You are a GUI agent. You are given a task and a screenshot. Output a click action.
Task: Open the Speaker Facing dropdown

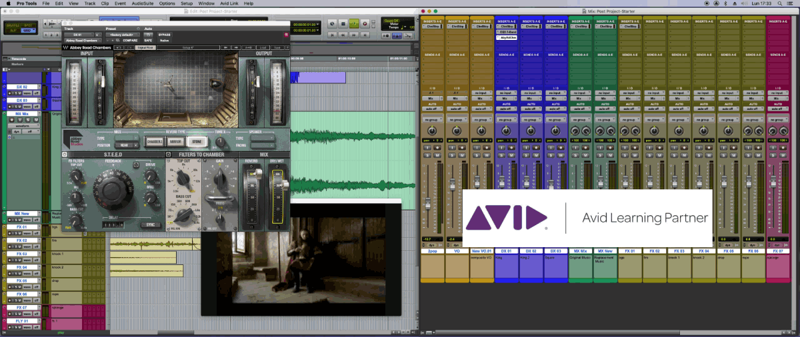(263, 145)
